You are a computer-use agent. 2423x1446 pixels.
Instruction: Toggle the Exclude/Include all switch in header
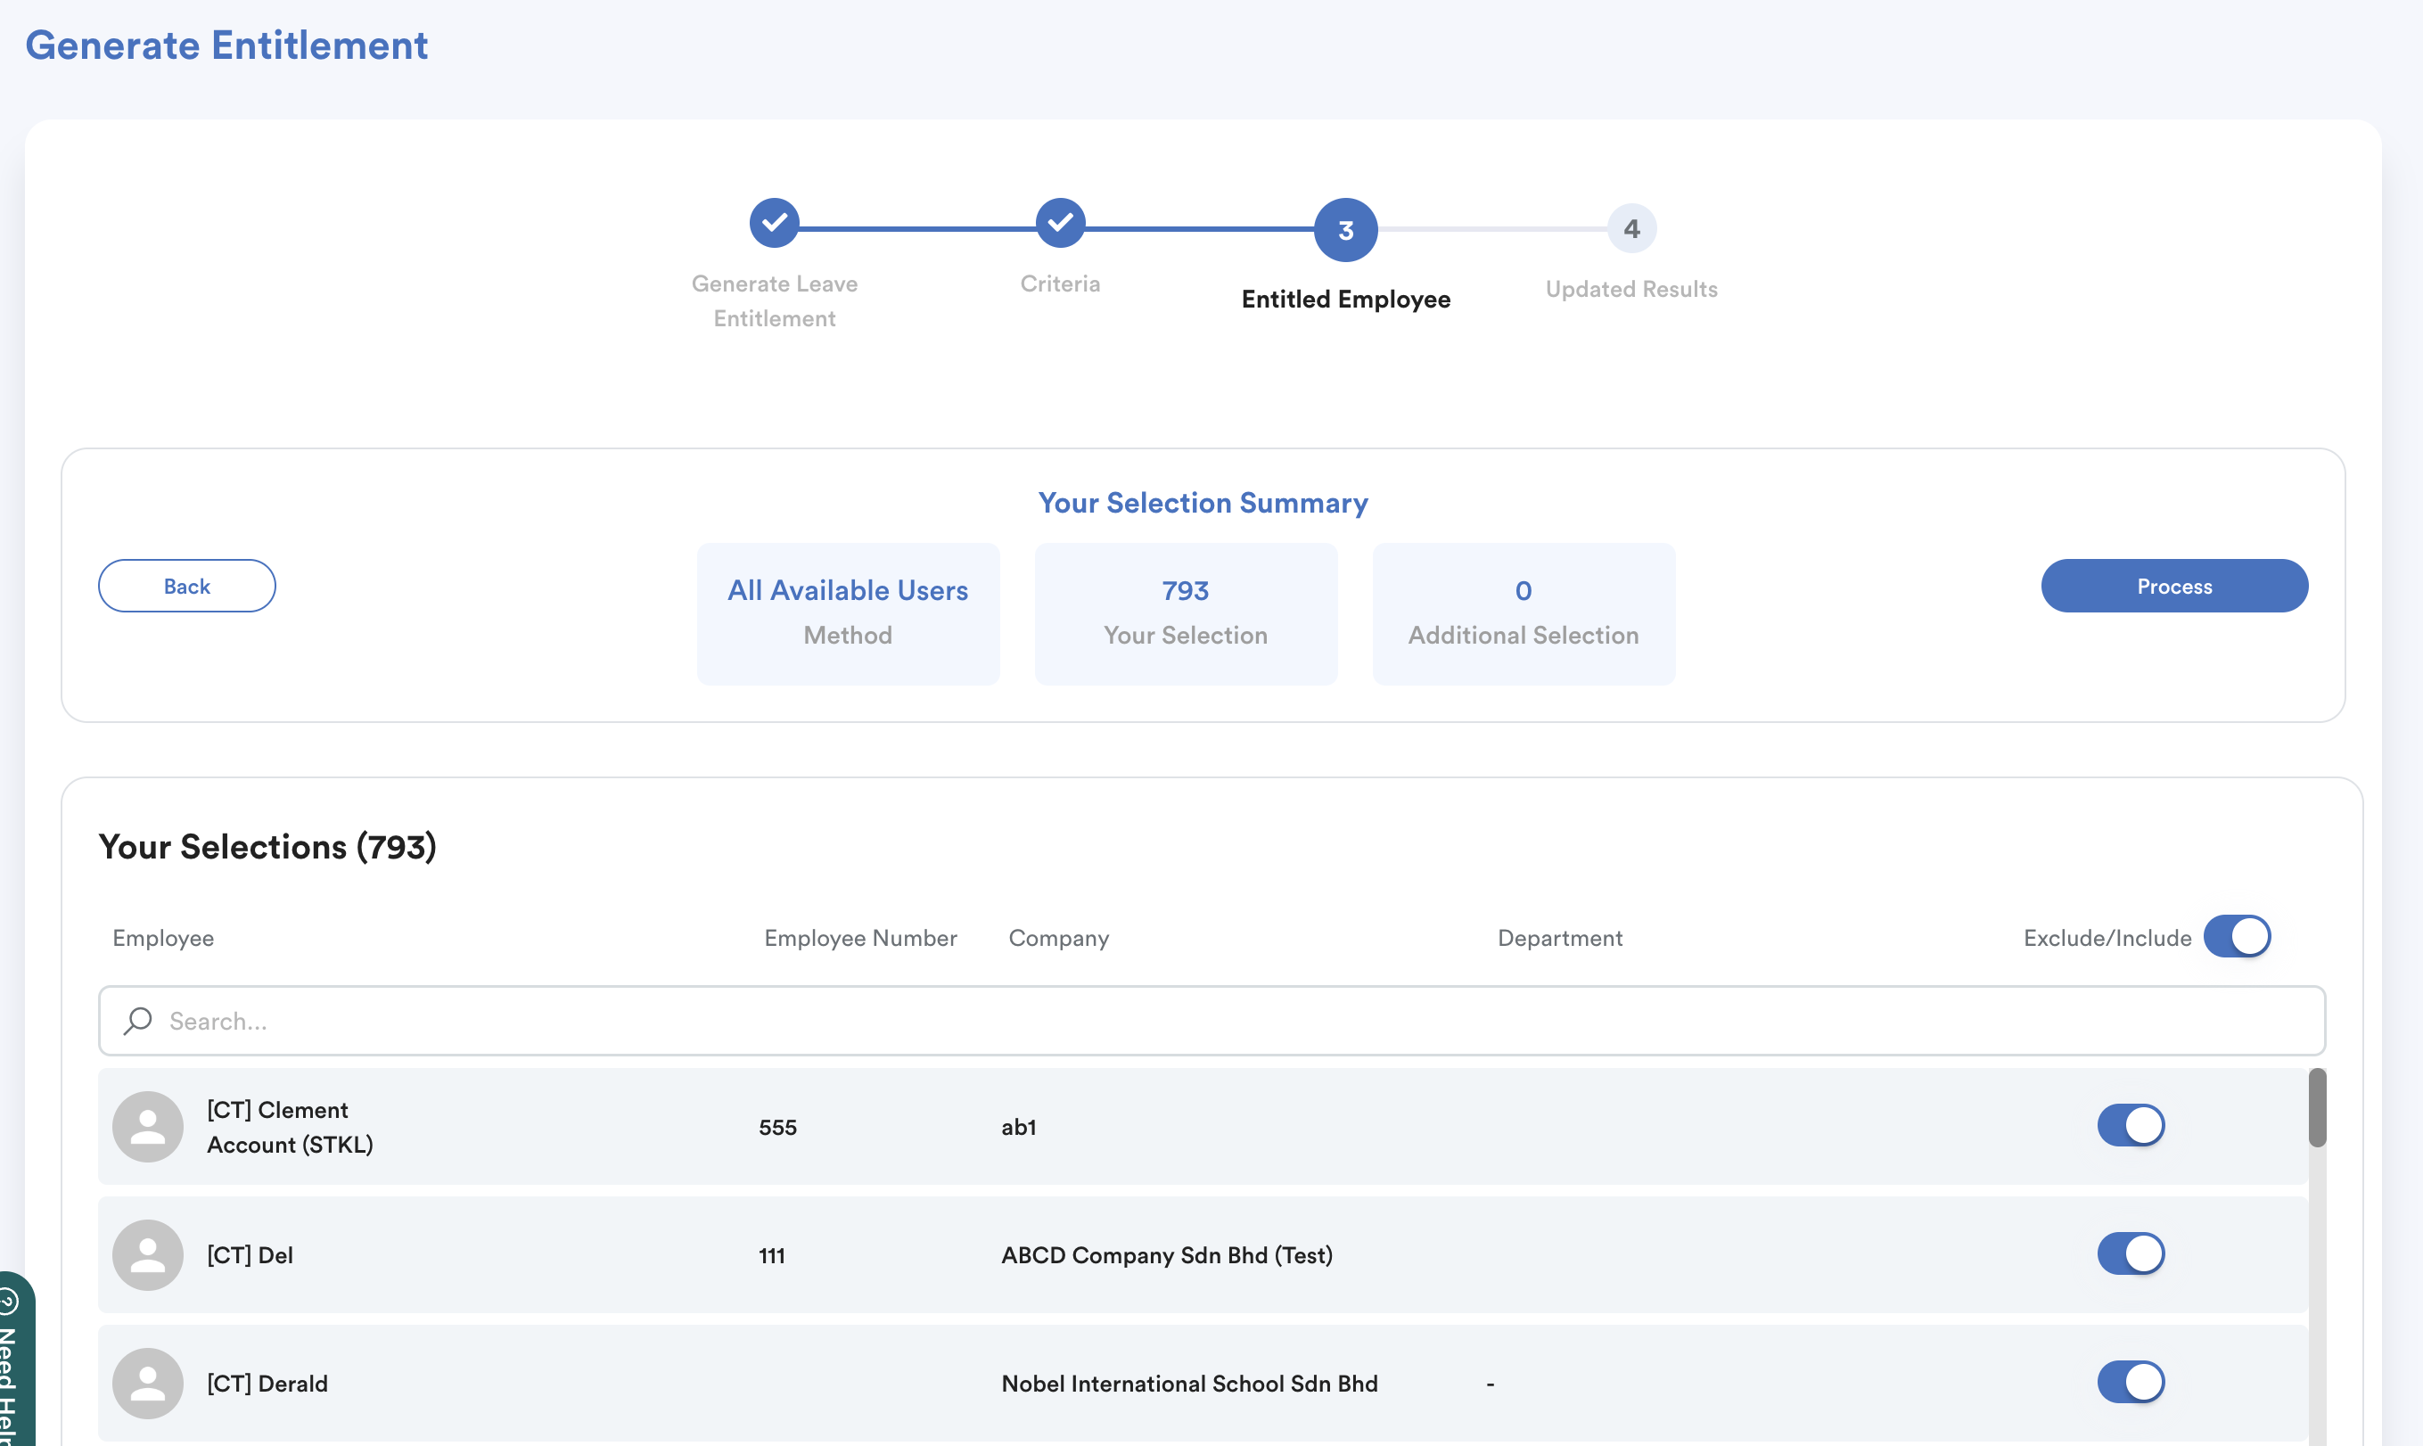[2236, 936]
